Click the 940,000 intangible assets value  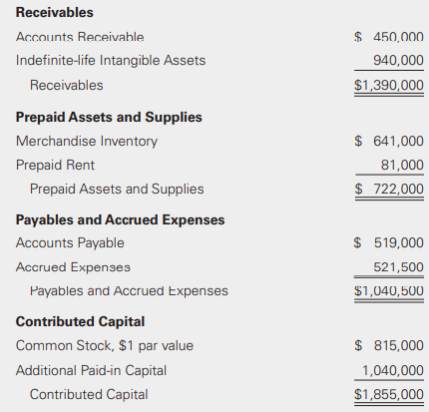click(398, 61)
